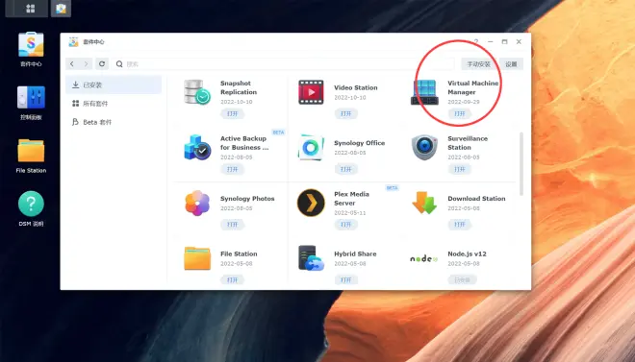Screen dimensions: 635x362
Task: Open Video Station with its open button
Action: tap(345, 114)
